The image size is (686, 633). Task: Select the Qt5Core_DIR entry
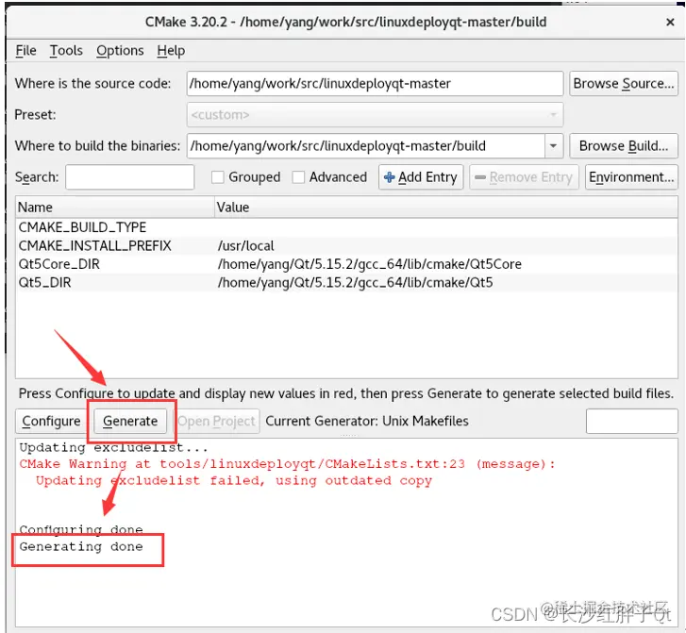(59, 264)
